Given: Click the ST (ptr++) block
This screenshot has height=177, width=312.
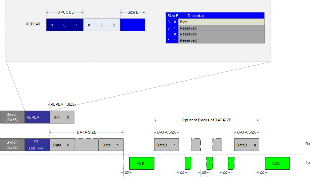Looking at the screenshot, I should click(x=37, y=145).
